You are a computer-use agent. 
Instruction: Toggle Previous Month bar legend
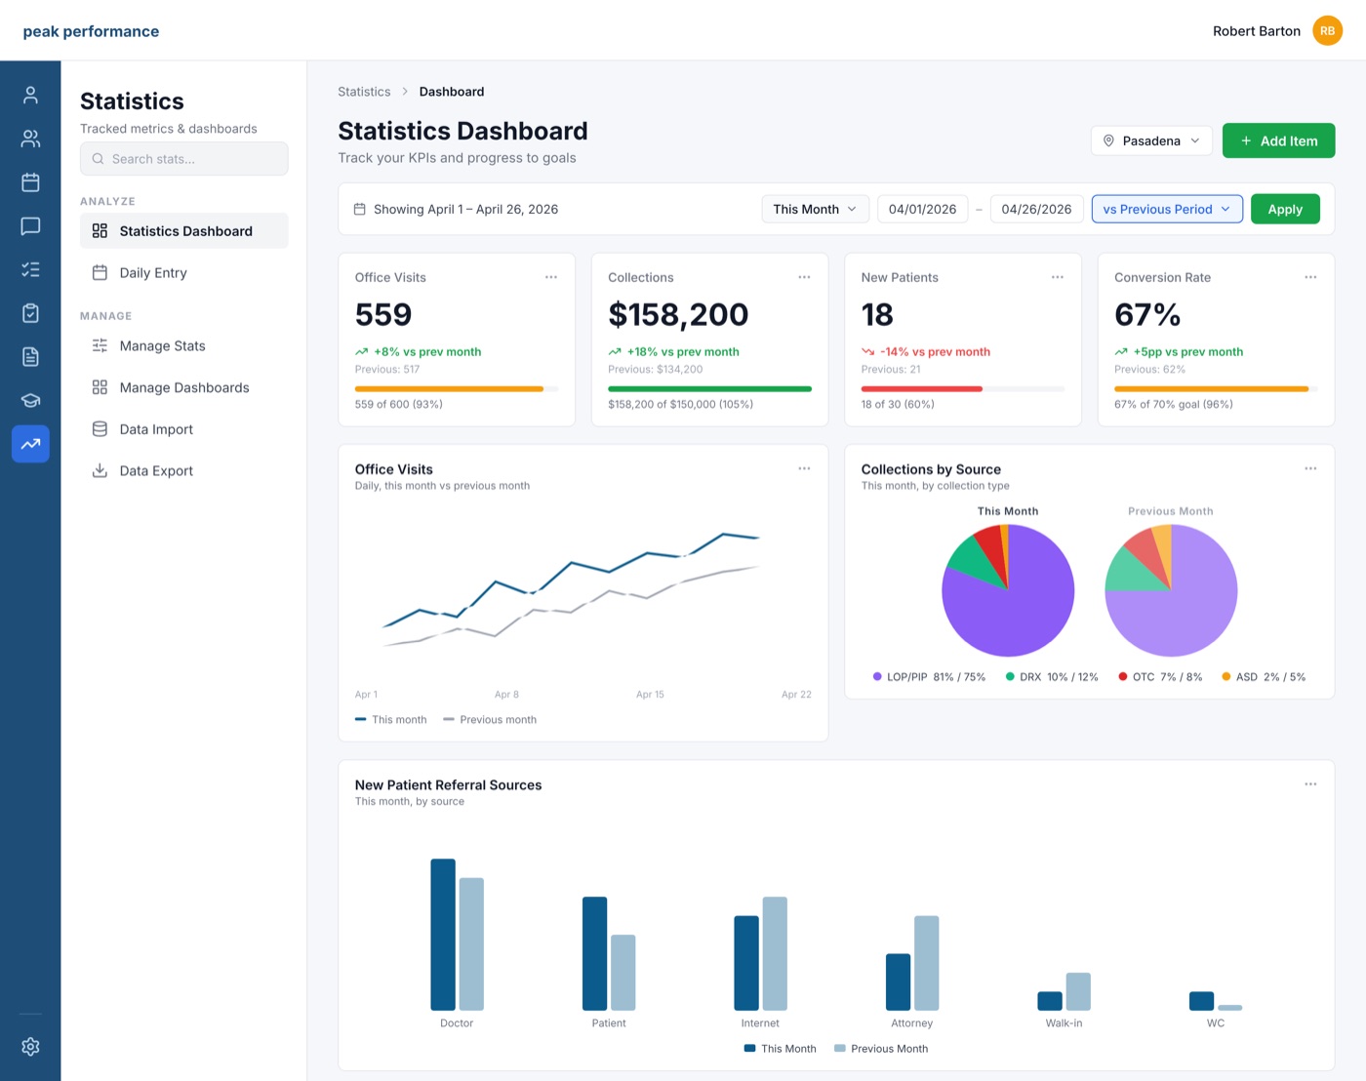click(881, 1049)
